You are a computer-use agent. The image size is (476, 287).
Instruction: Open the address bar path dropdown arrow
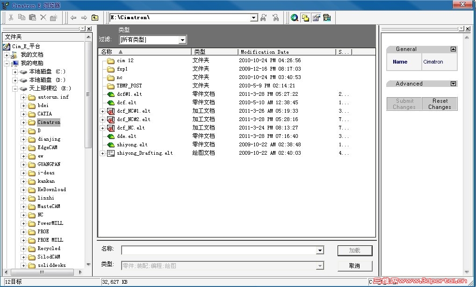coord(254,17)
